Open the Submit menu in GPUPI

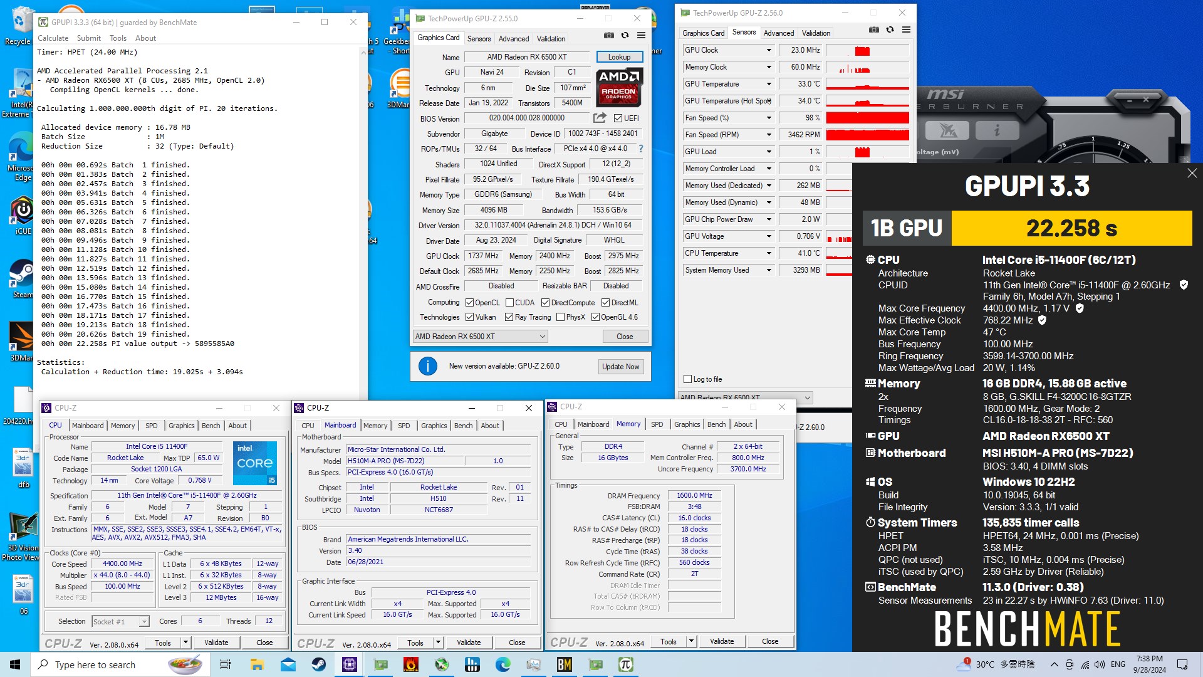88,38
